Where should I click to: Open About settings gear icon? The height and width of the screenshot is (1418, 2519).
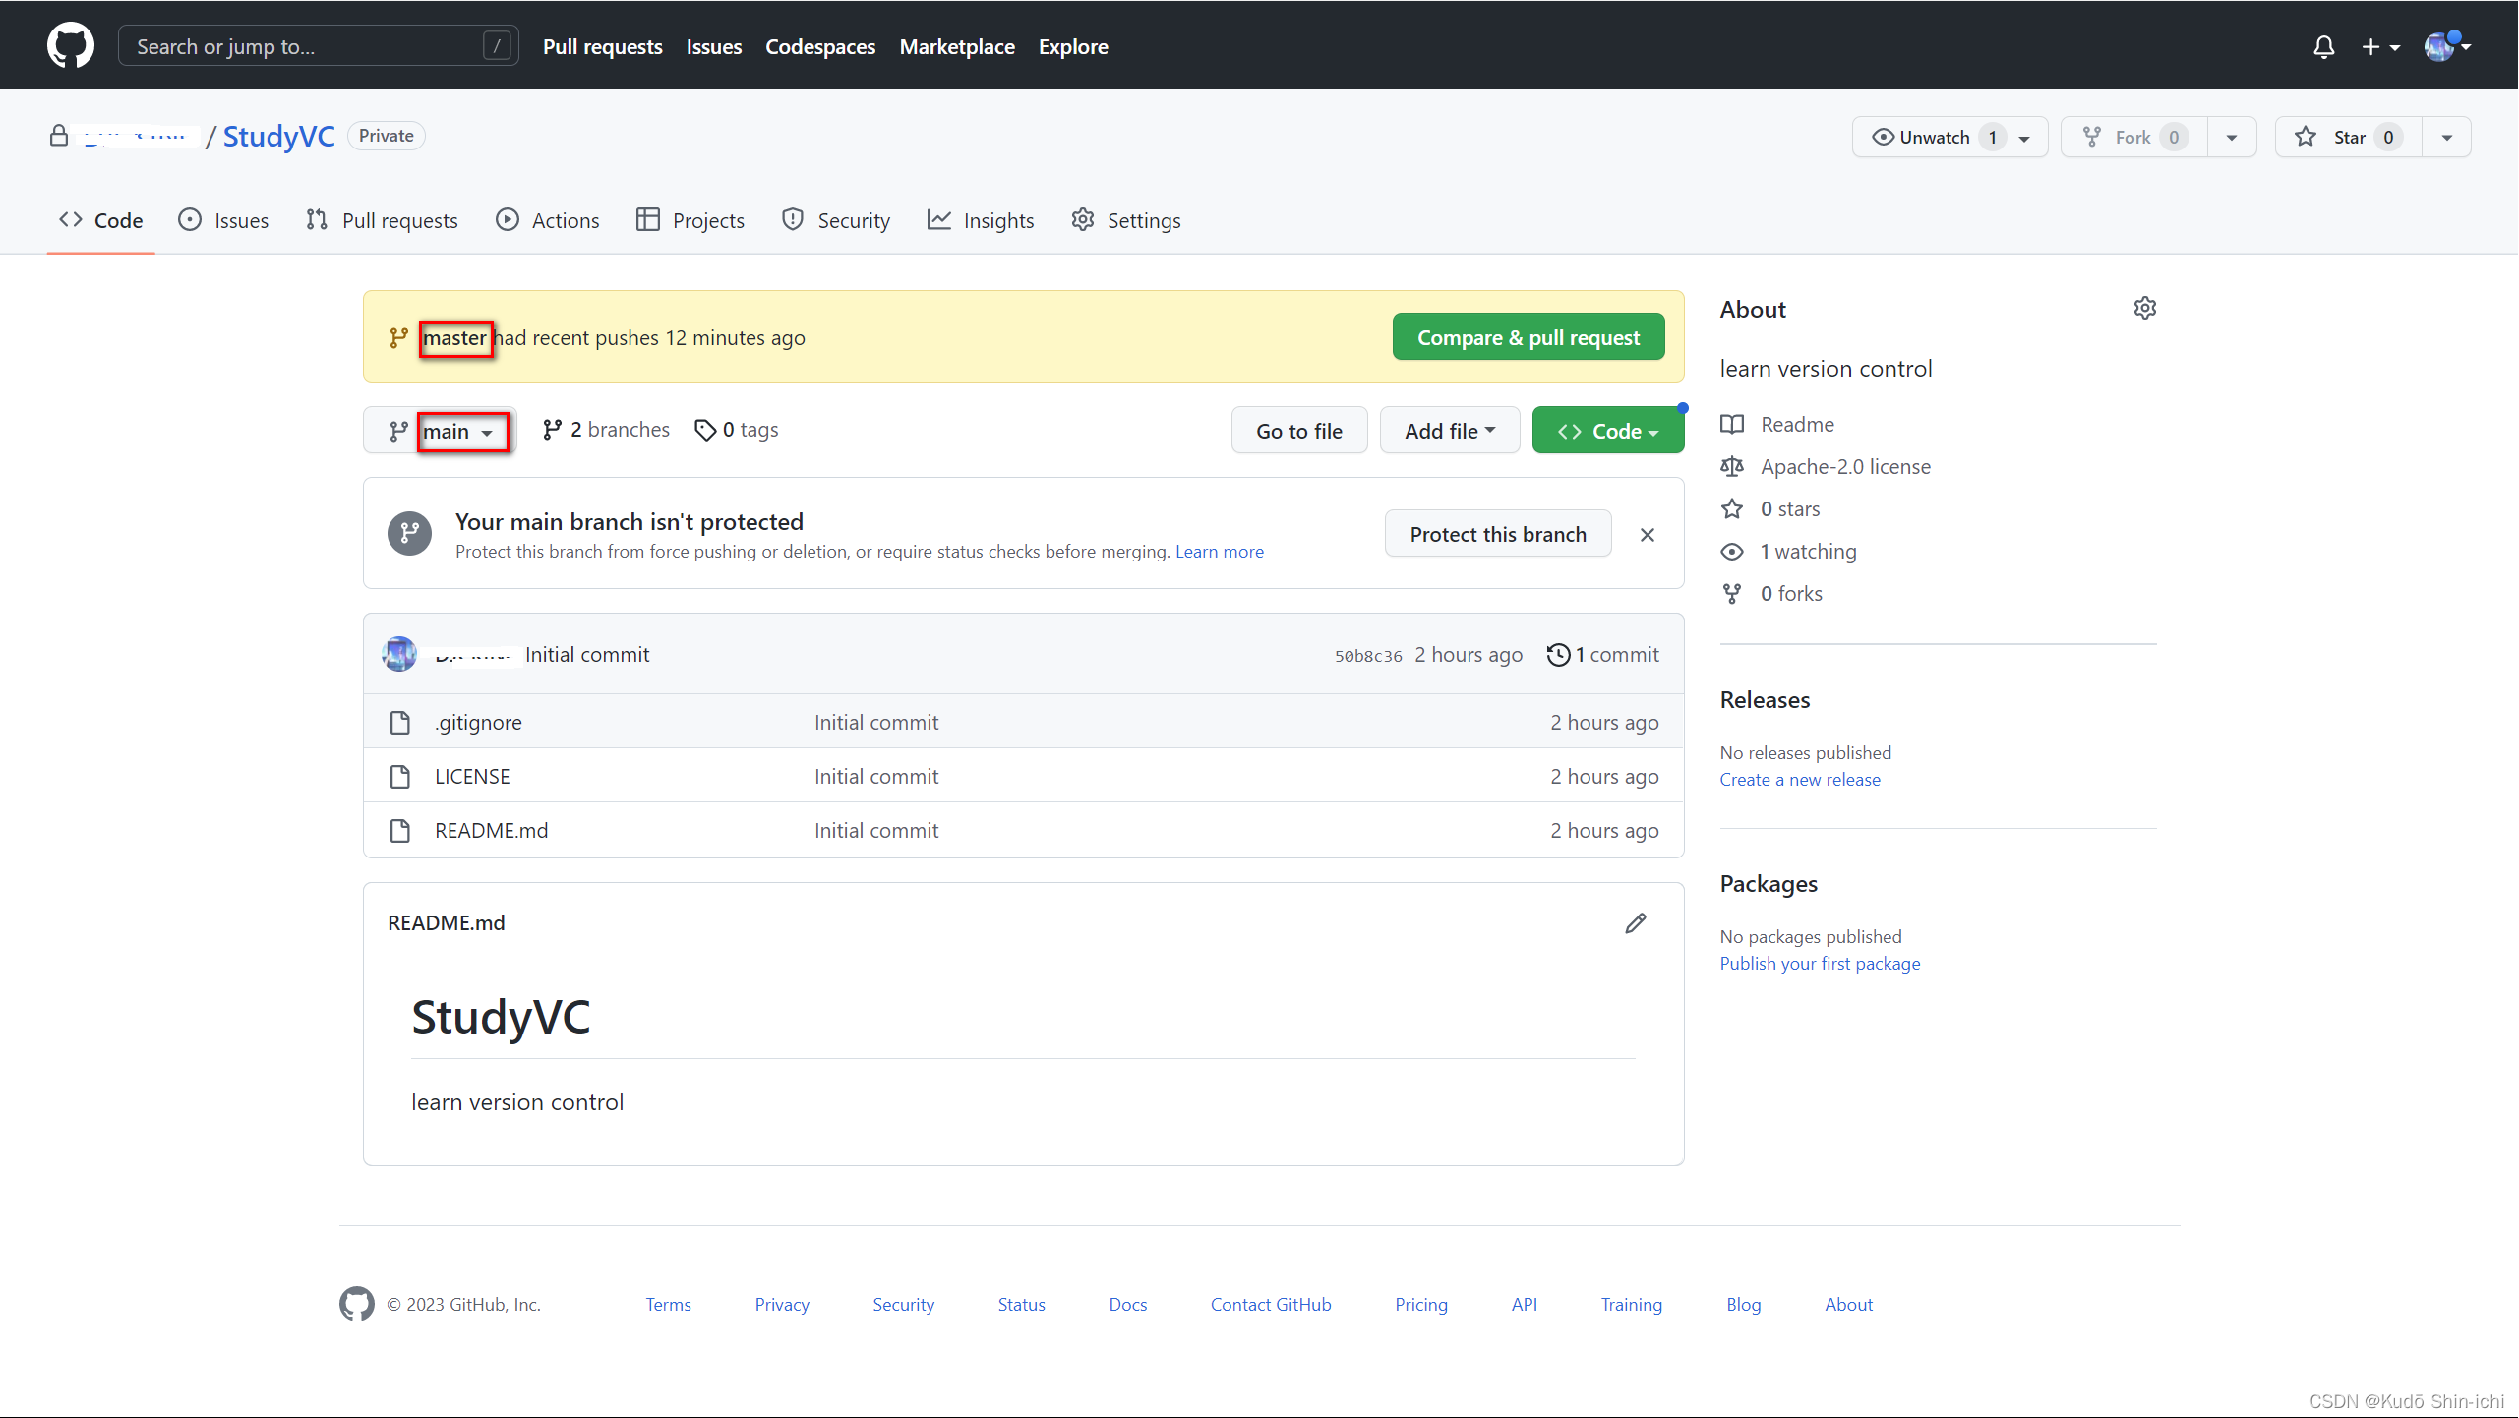[2144, 309]
